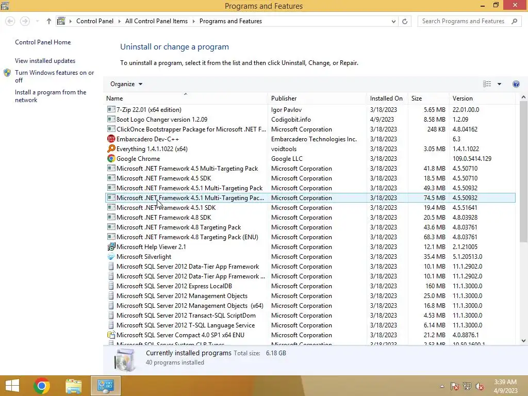Open the Organize dropdown menu
The image size is (528, 396).
click(126, 84)
